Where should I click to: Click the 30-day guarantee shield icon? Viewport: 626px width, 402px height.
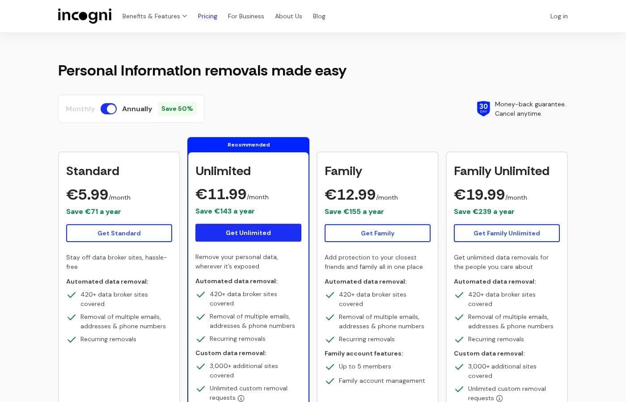(x=483, y=109)
